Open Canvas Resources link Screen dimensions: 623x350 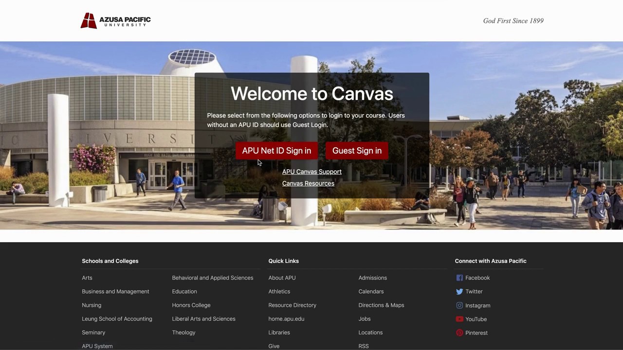pos(308,183)
